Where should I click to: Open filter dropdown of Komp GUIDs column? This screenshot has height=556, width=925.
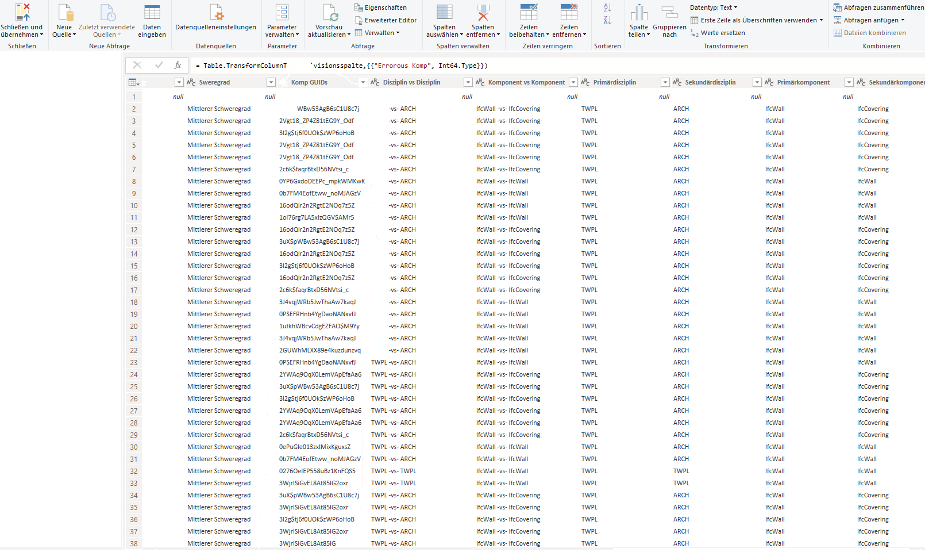(x=363, y=82)
